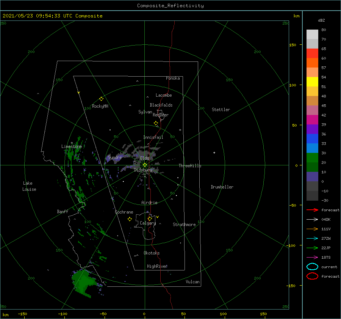
Task: Click the white 04DK arrow icon
Action: click(x=312, y=220)
